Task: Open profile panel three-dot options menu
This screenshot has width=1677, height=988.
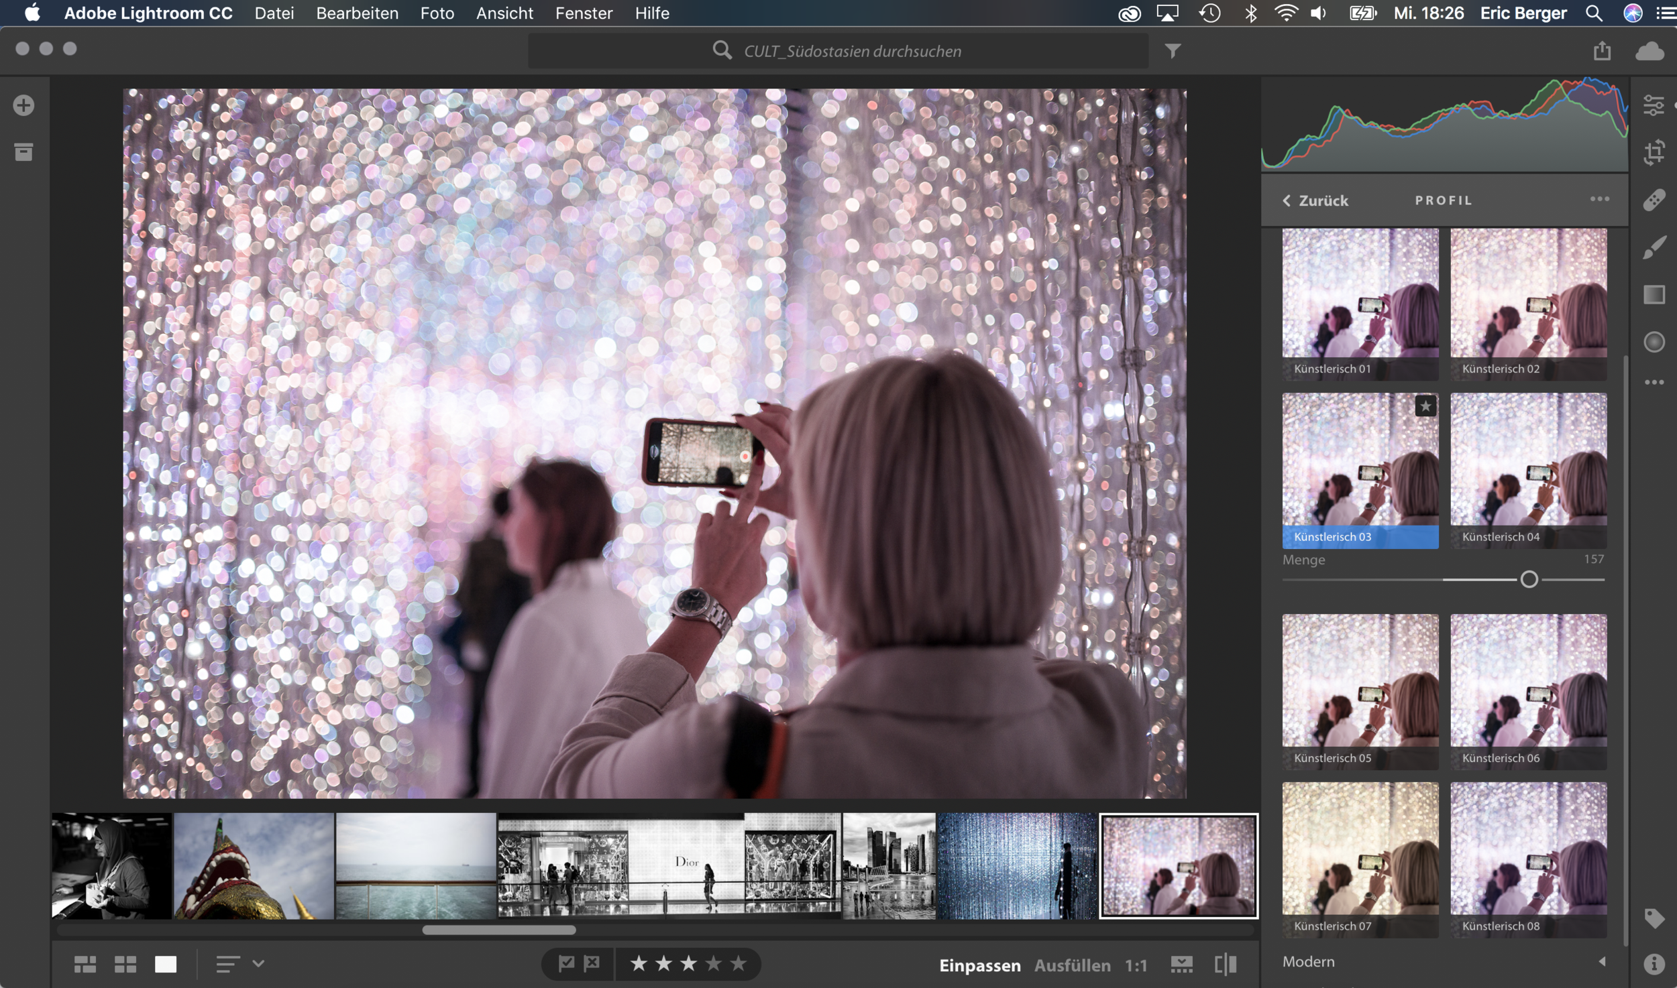Action: tap(1599, 199)
